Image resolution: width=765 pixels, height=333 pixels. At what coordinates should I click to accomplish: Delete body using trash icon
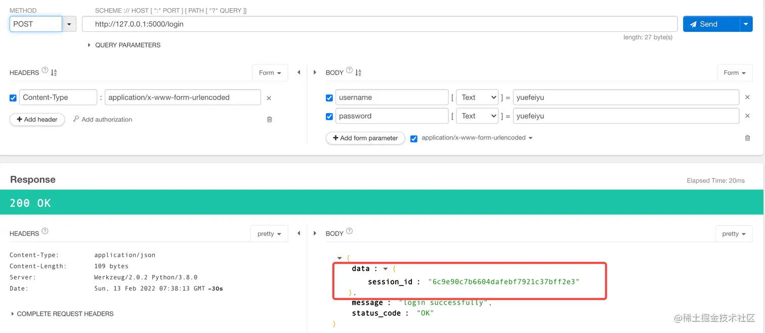click(747, 138)
